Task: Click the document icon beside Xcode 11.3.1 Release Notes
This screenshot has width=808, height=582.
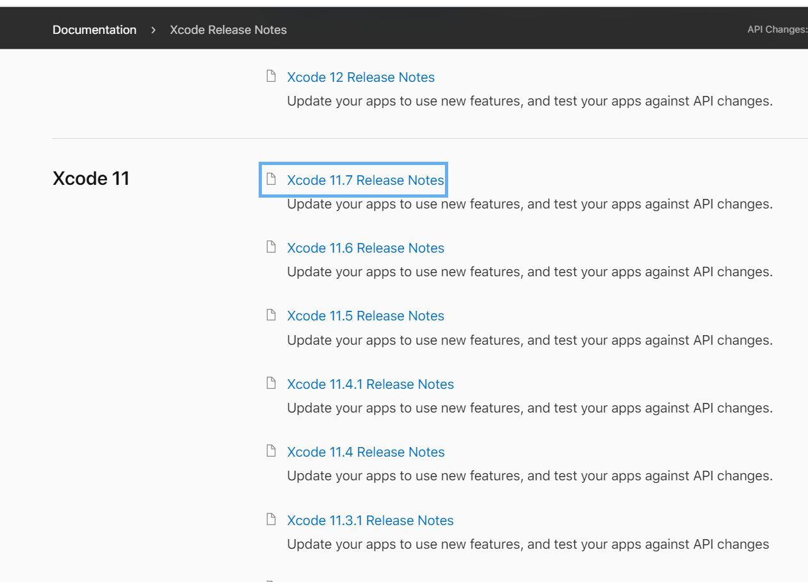Action: coord(271,519)
